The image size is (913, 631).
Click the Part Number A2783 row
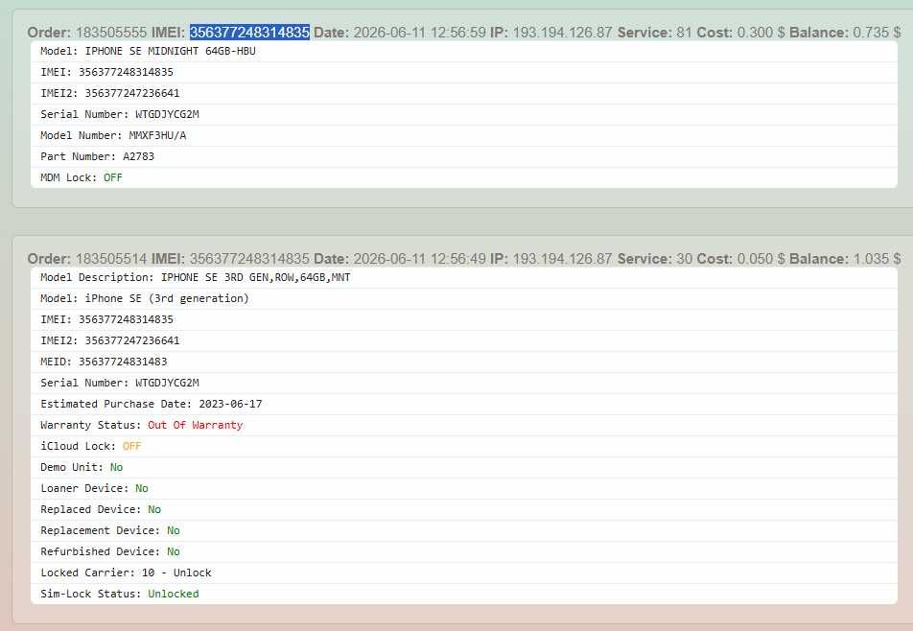pos(463,156)
